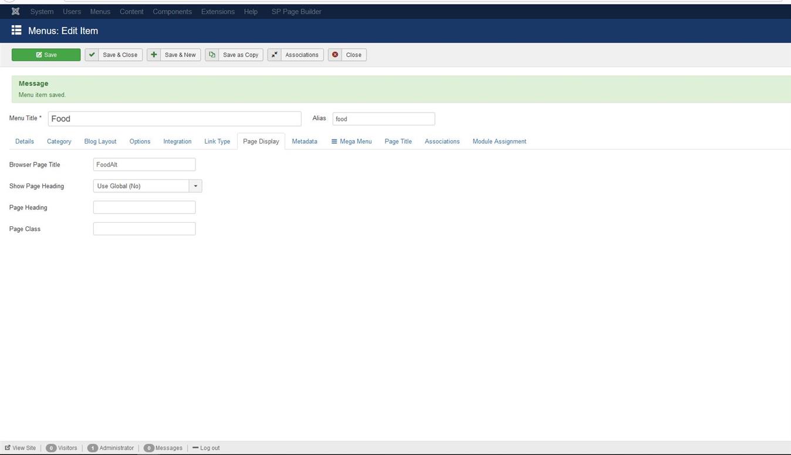Screen dimensions: 791x455
Task: Click the checkmark icon on Save & Close
Action: (92, 55)
